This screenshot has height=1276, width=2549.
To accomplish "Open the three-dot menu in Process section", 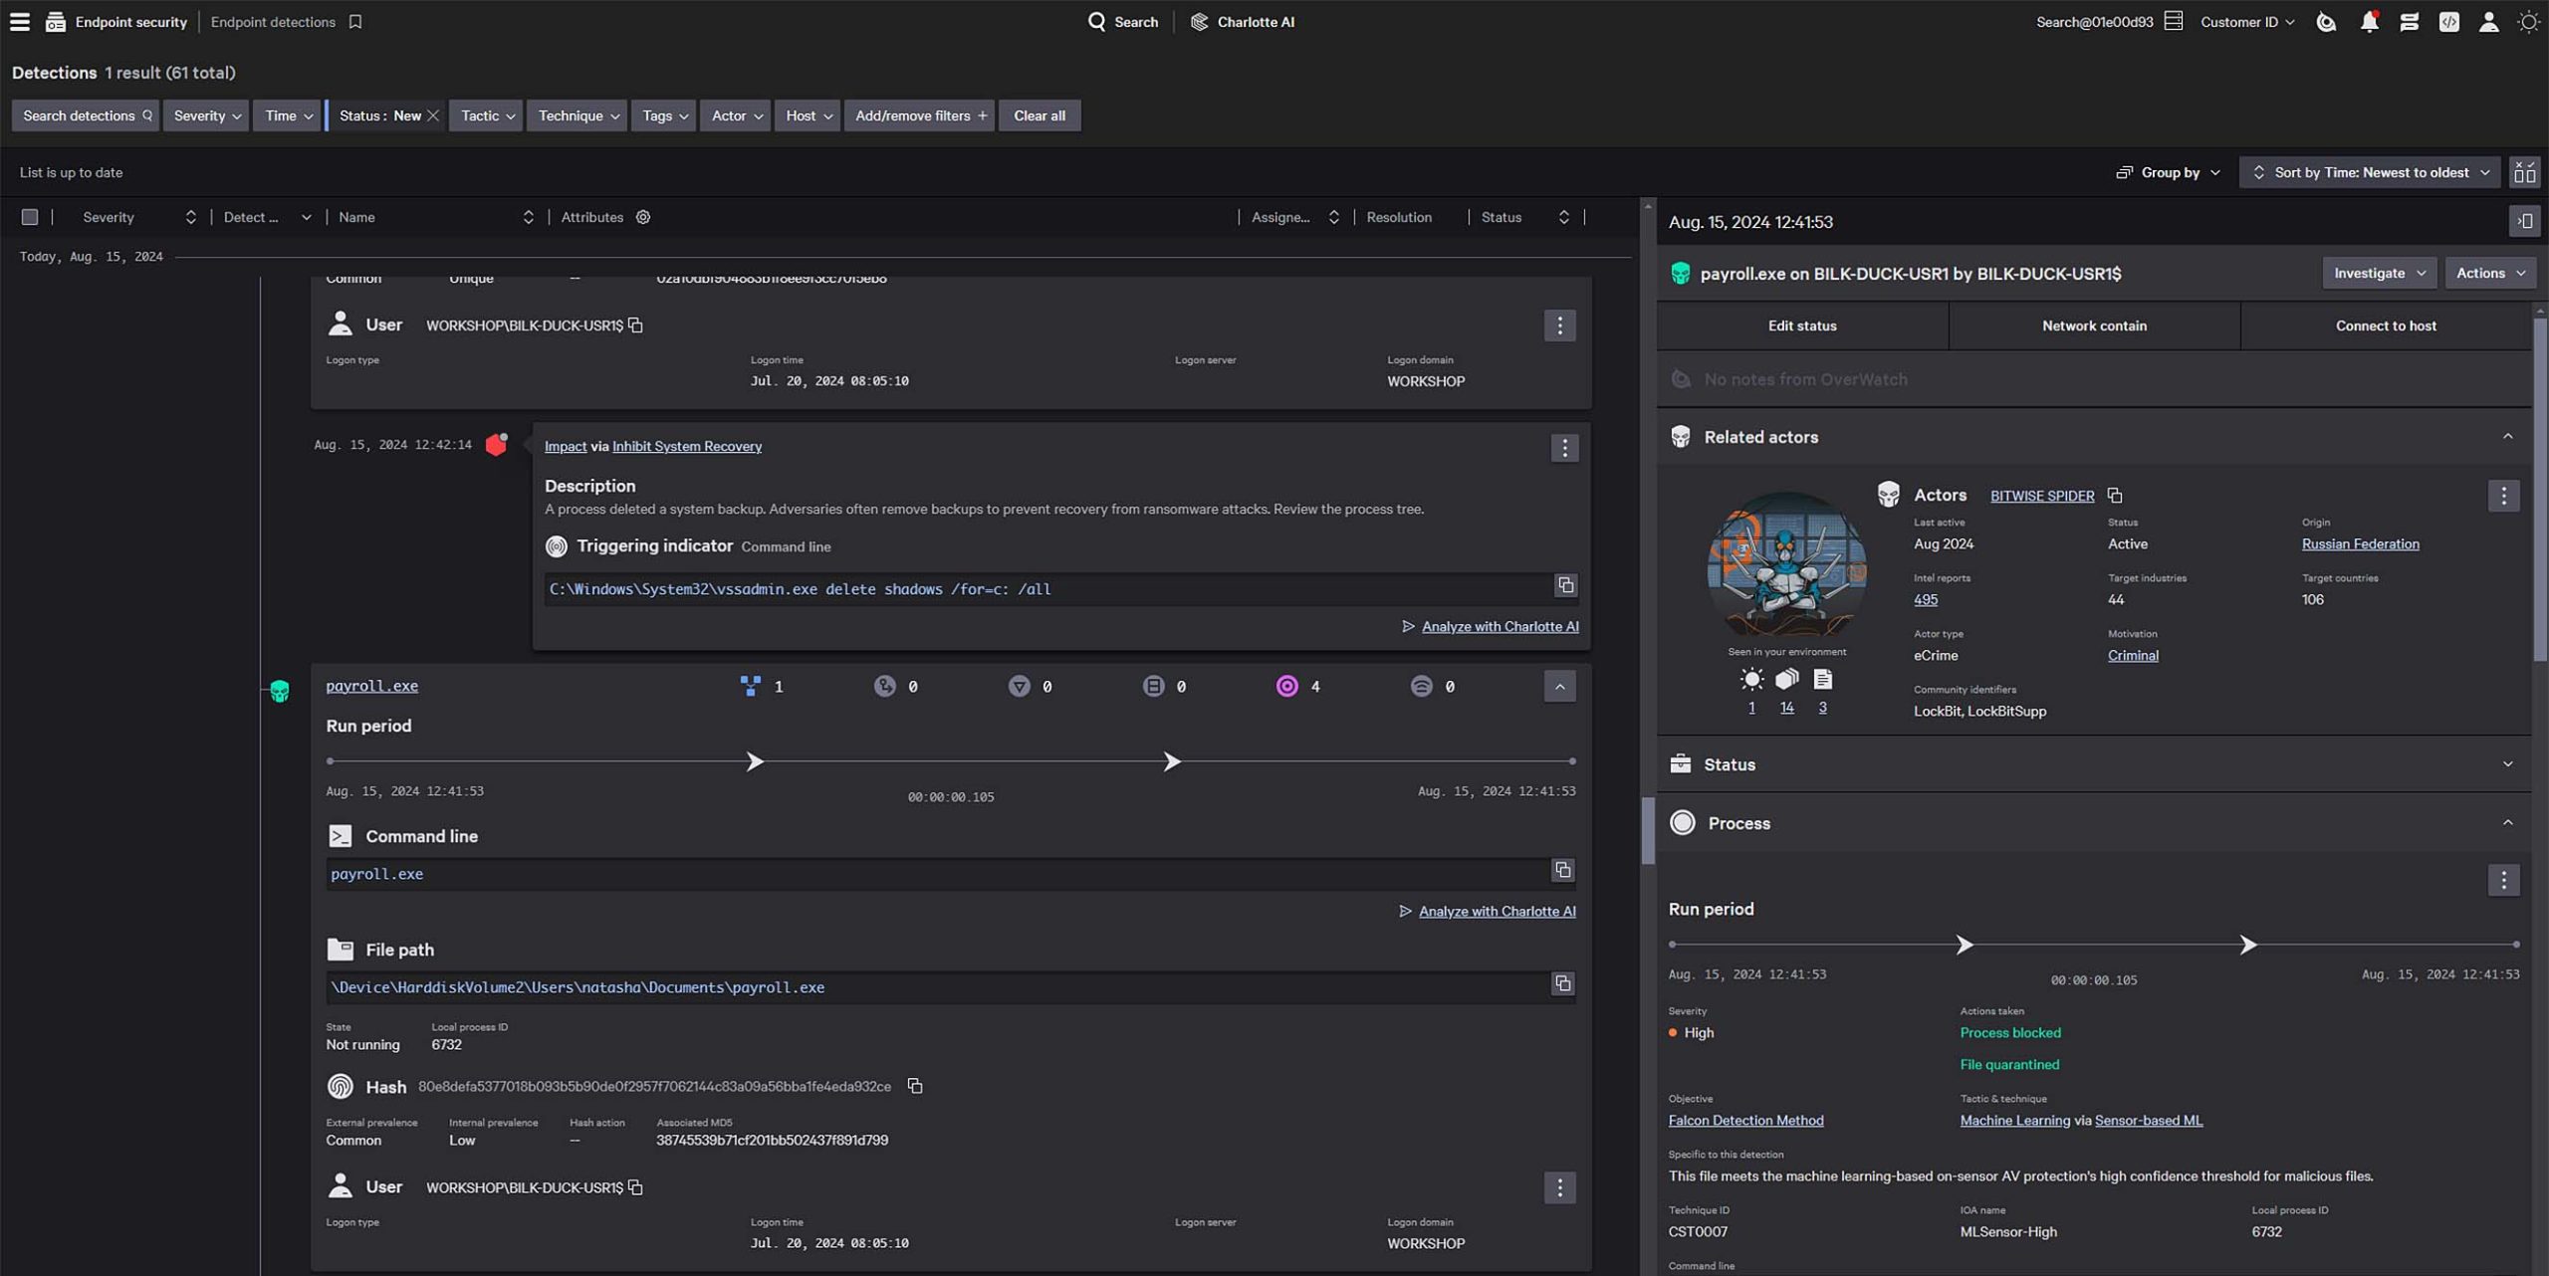I will pos(2503,880).
